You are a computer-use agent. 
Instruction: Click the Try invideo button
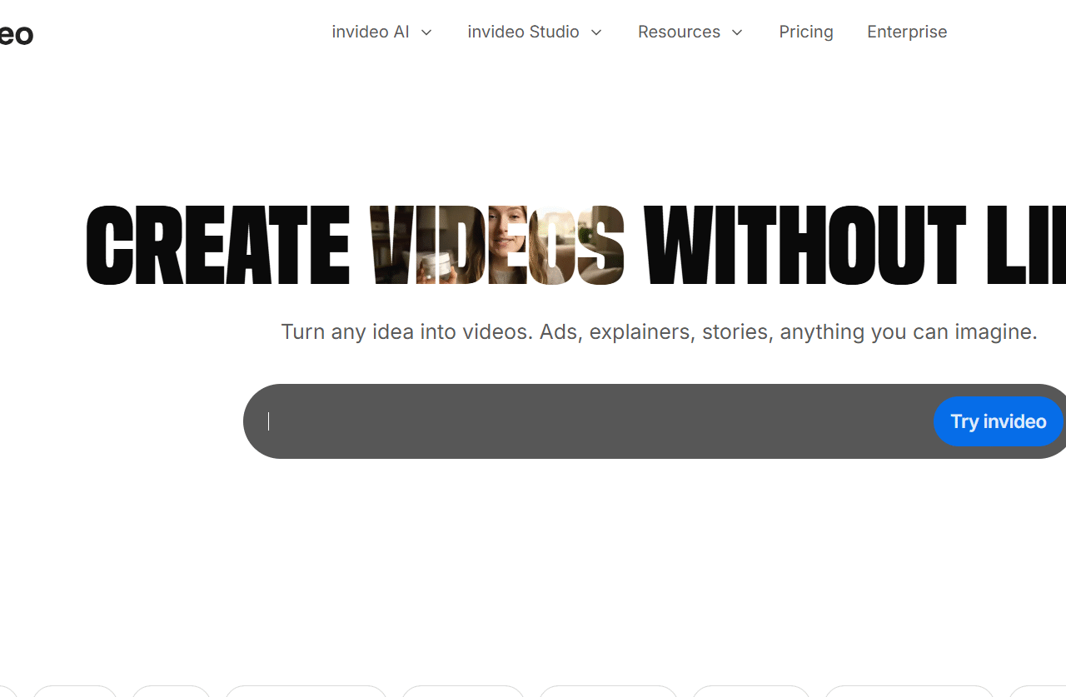998,421
